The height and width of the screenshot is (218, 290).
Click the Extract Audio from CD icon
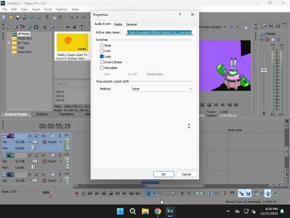[x=29, y=27]
